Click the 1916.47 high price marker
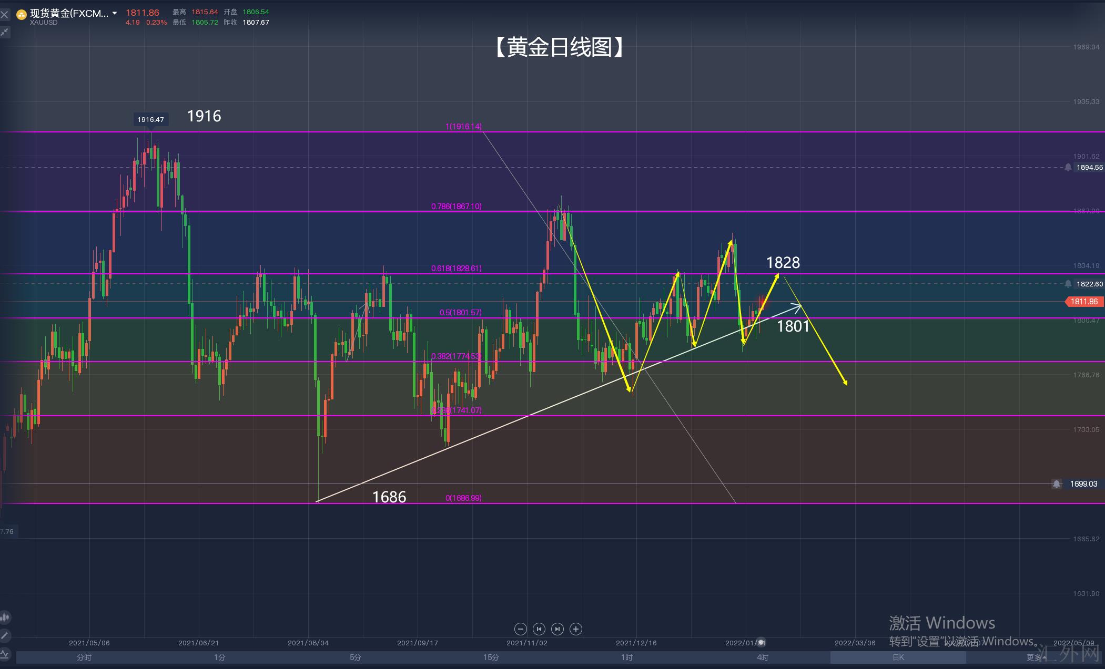1105x669 pixels. tap(150, 119)
